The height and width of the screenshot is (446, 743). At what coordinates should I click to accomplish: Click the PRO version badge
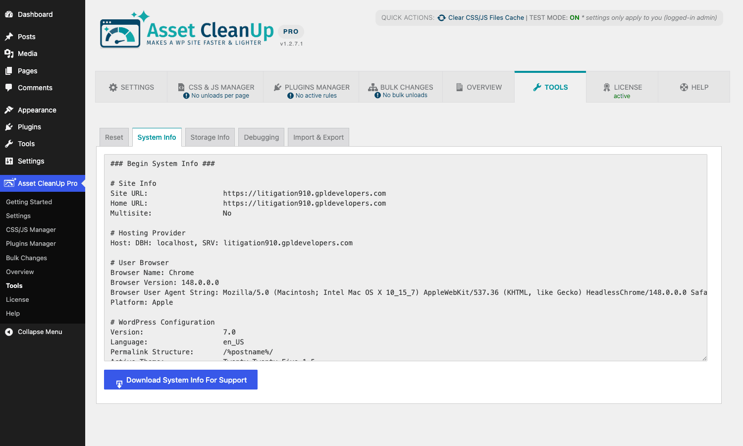[x=291, y=31]
